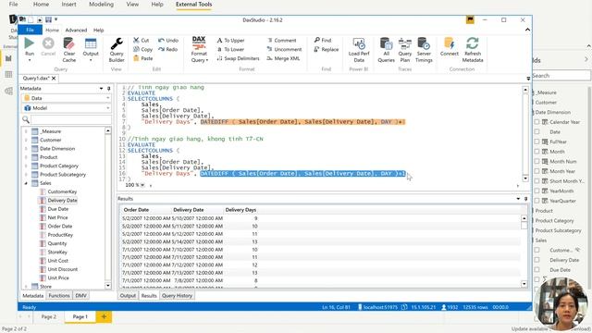Select the Delivery Date column in metadata
Image resolution: width=592 pixels, height=333 pixels.
(x=62, y=200)
